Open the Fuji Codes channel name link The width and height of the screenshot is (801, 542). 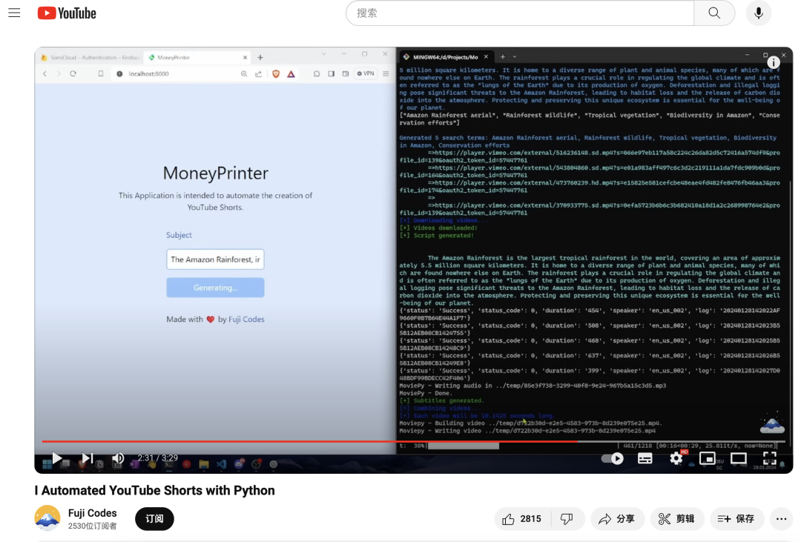click(93, 513)
